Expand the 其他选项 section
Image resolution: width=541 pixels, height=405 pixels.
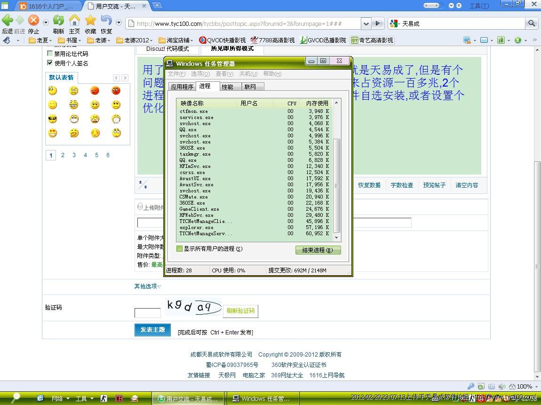click(x=147, y=286)
